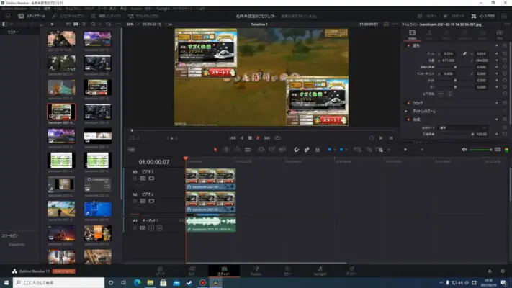Image resolution: width=512 pixels, height=288 pixels.
Task: Click the red play forward button
Action: pos(258,138)
